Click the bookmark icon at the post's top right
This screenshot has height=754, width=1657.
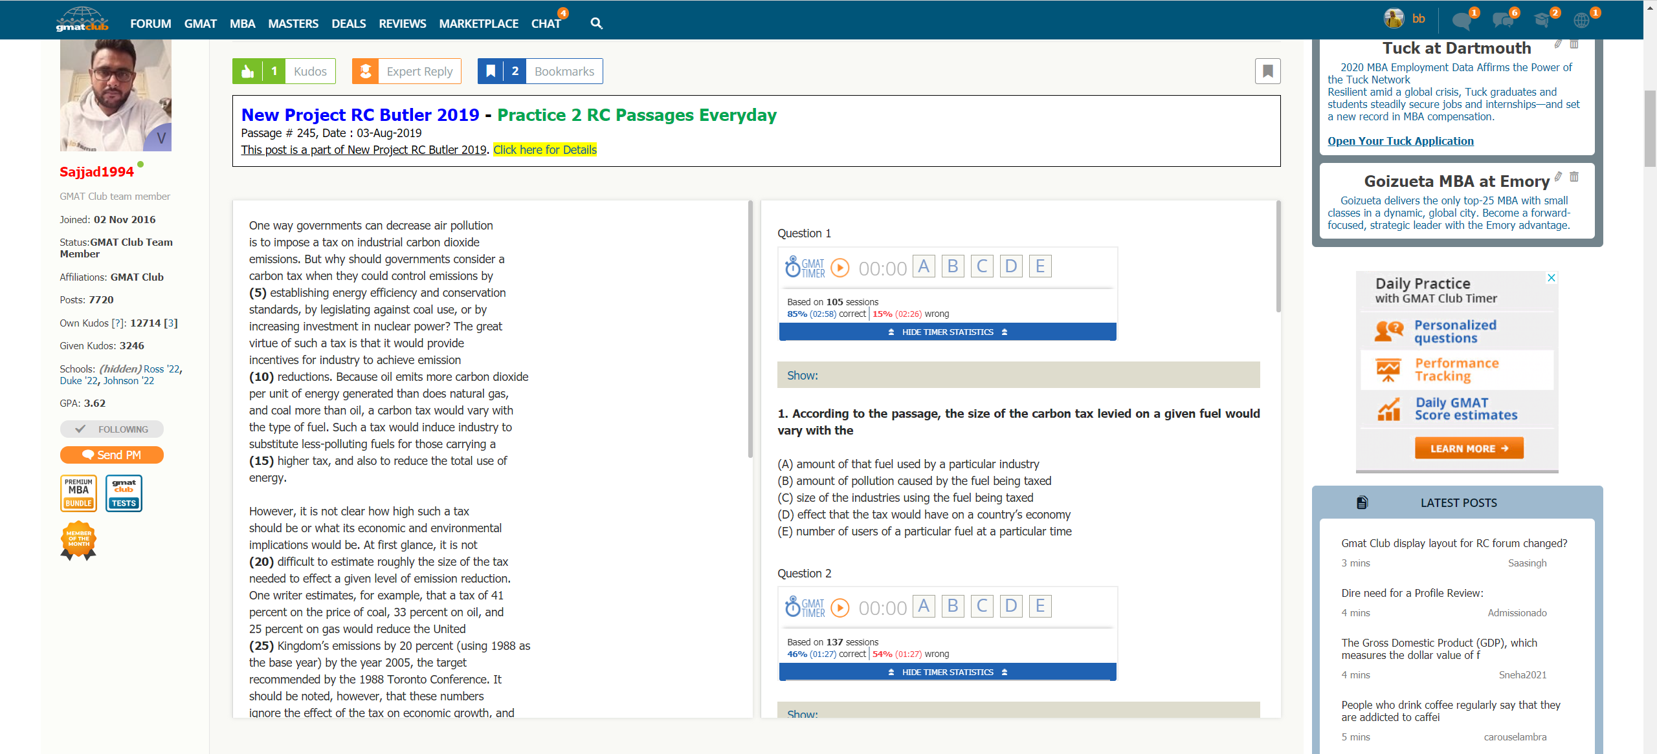click(x=1267, y=71)
